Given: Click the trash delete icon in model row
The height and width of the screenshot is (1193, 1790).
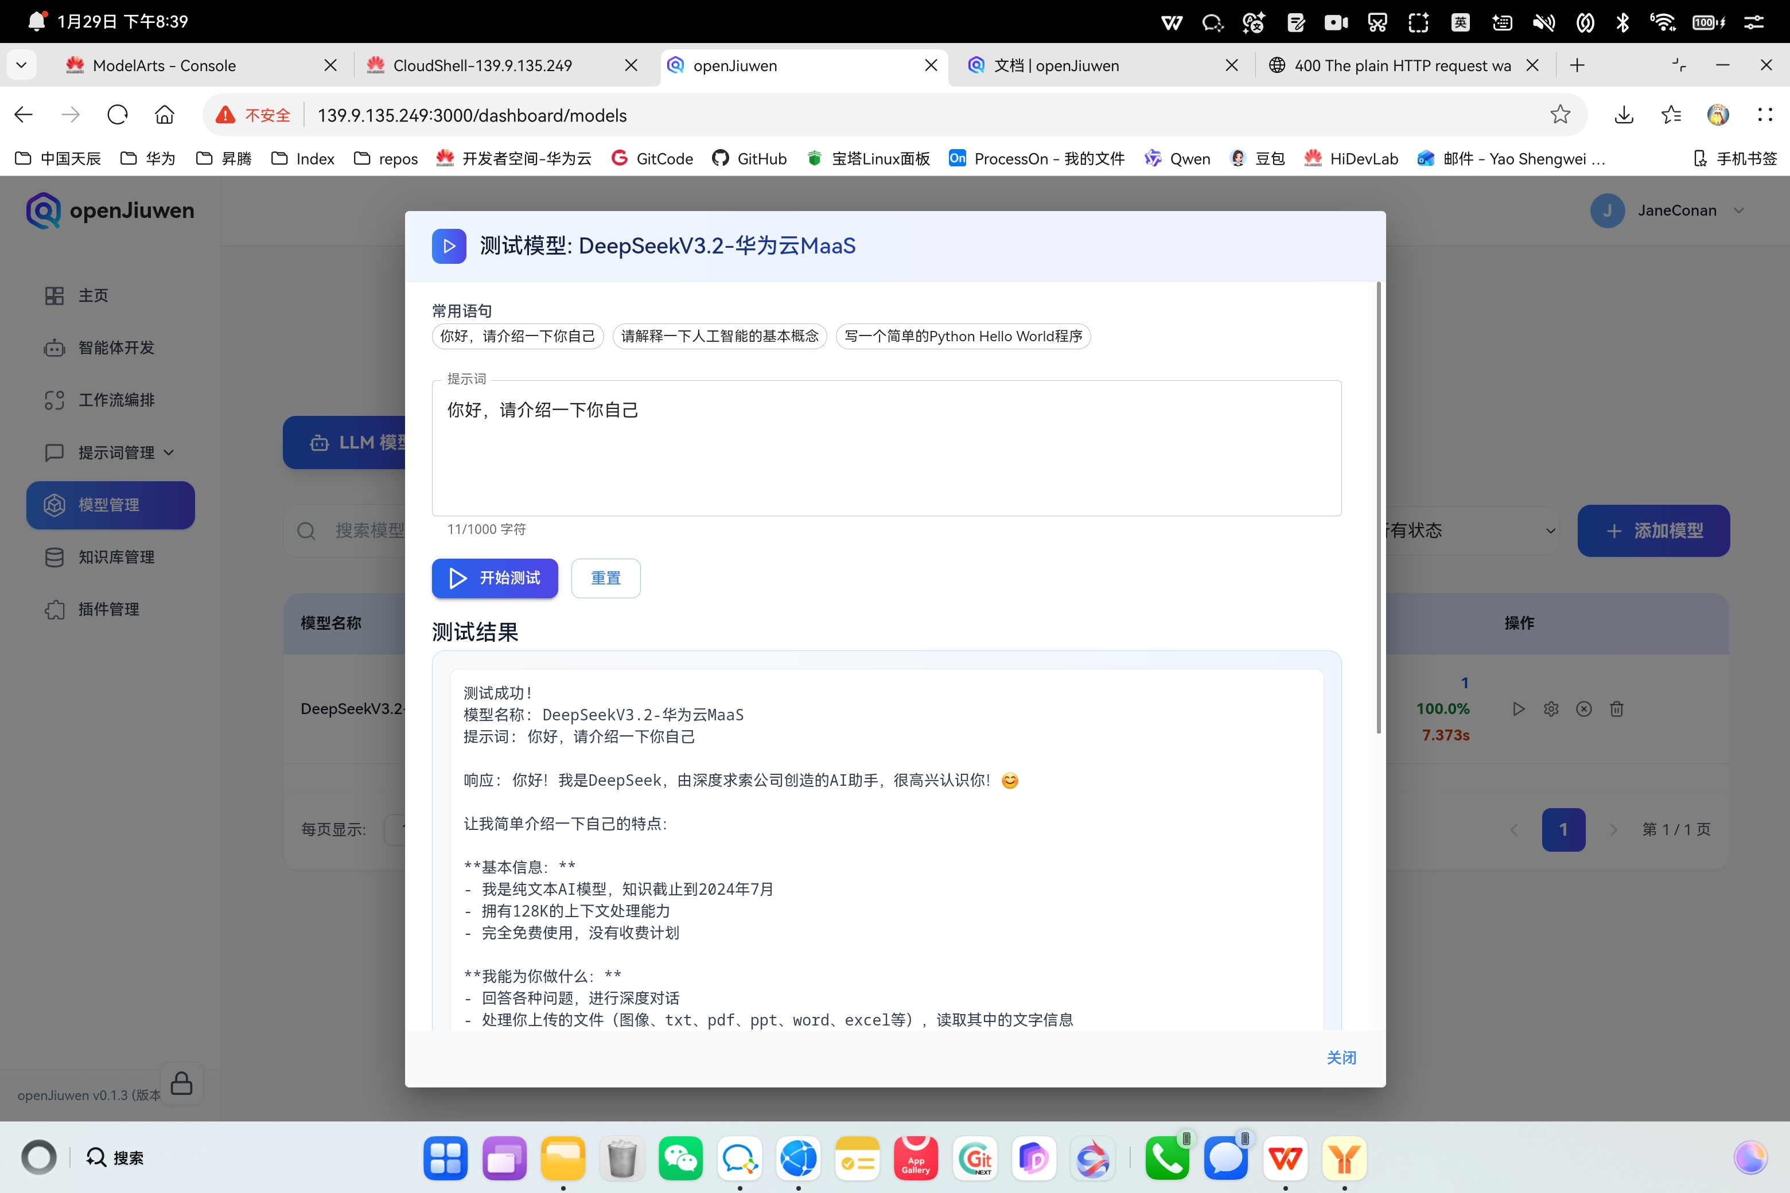Looking at the screenshot, I should [1617, 709].
